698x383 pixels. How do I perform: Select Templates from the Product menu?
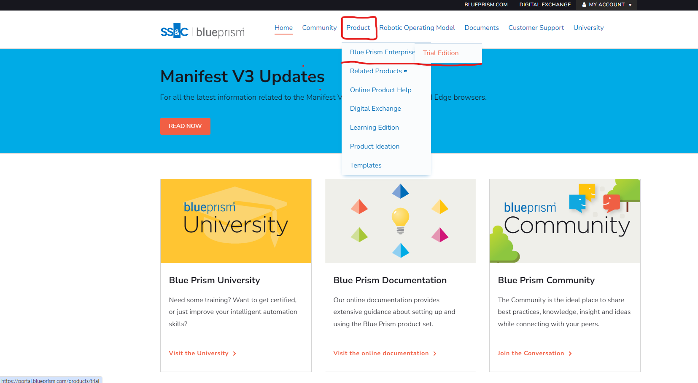pyautogui.click(x=366, y=165)
